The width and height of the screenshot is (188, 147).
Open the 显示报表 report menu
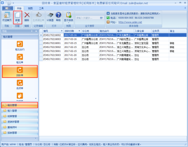(x=69, y=18)
